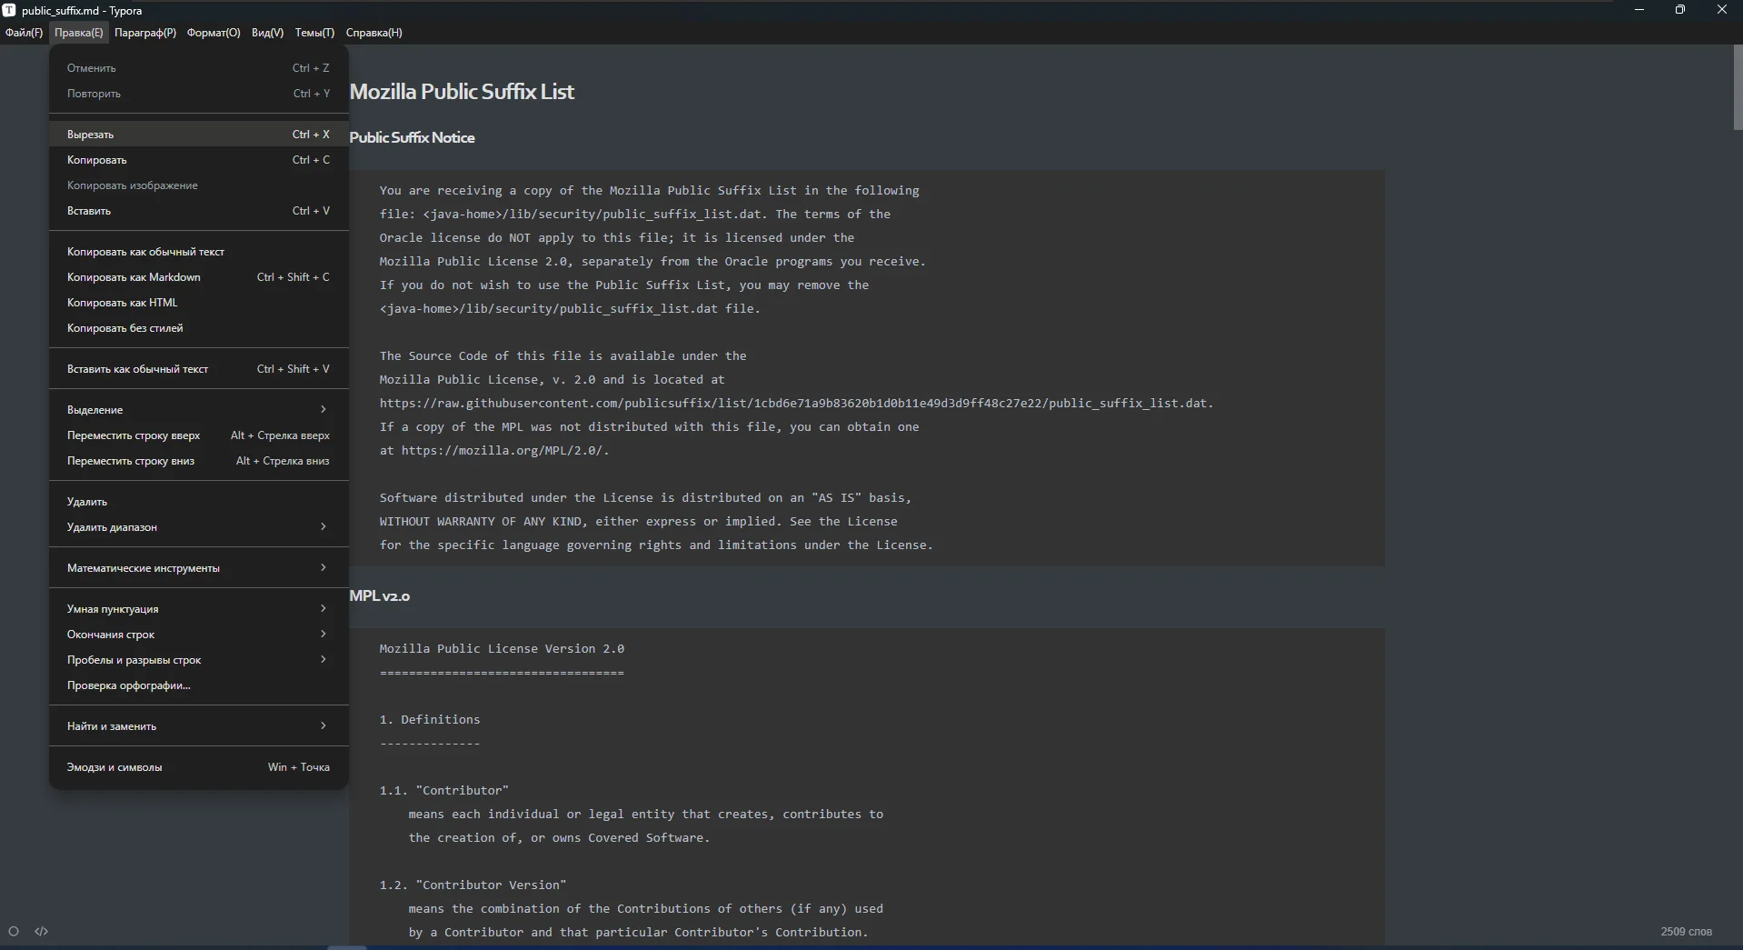Click the Mozilla Public Suffix List heading
The image size is (1743, 950).
click(x=462, y=92)
